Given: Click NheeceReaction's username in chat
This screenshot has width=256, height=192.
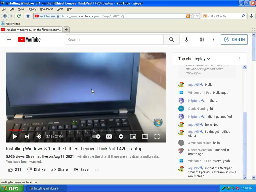Looking at the screenshot, I should point(200,150).
